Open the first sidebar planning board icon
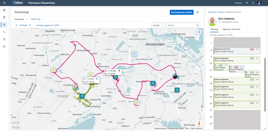Screen dimensions: 268x131 [4, 10]
